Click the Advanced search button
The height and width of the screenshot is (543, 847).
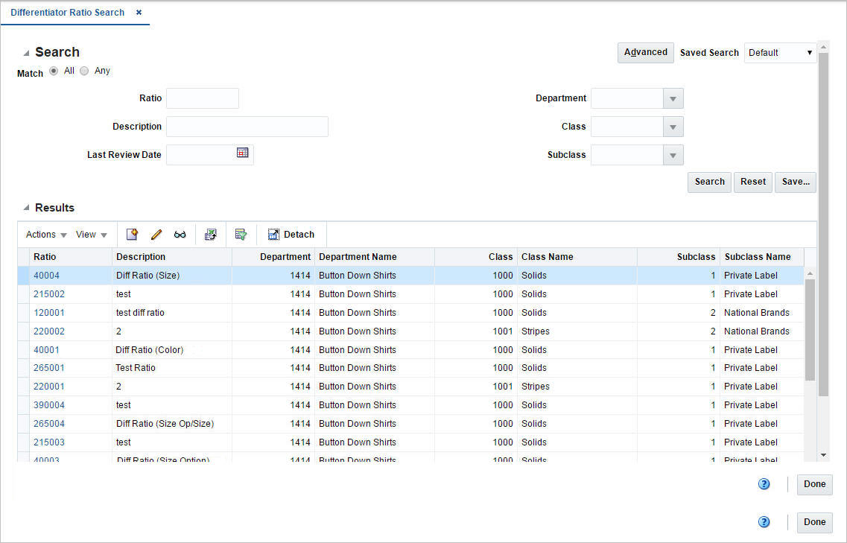pos(645,52)
